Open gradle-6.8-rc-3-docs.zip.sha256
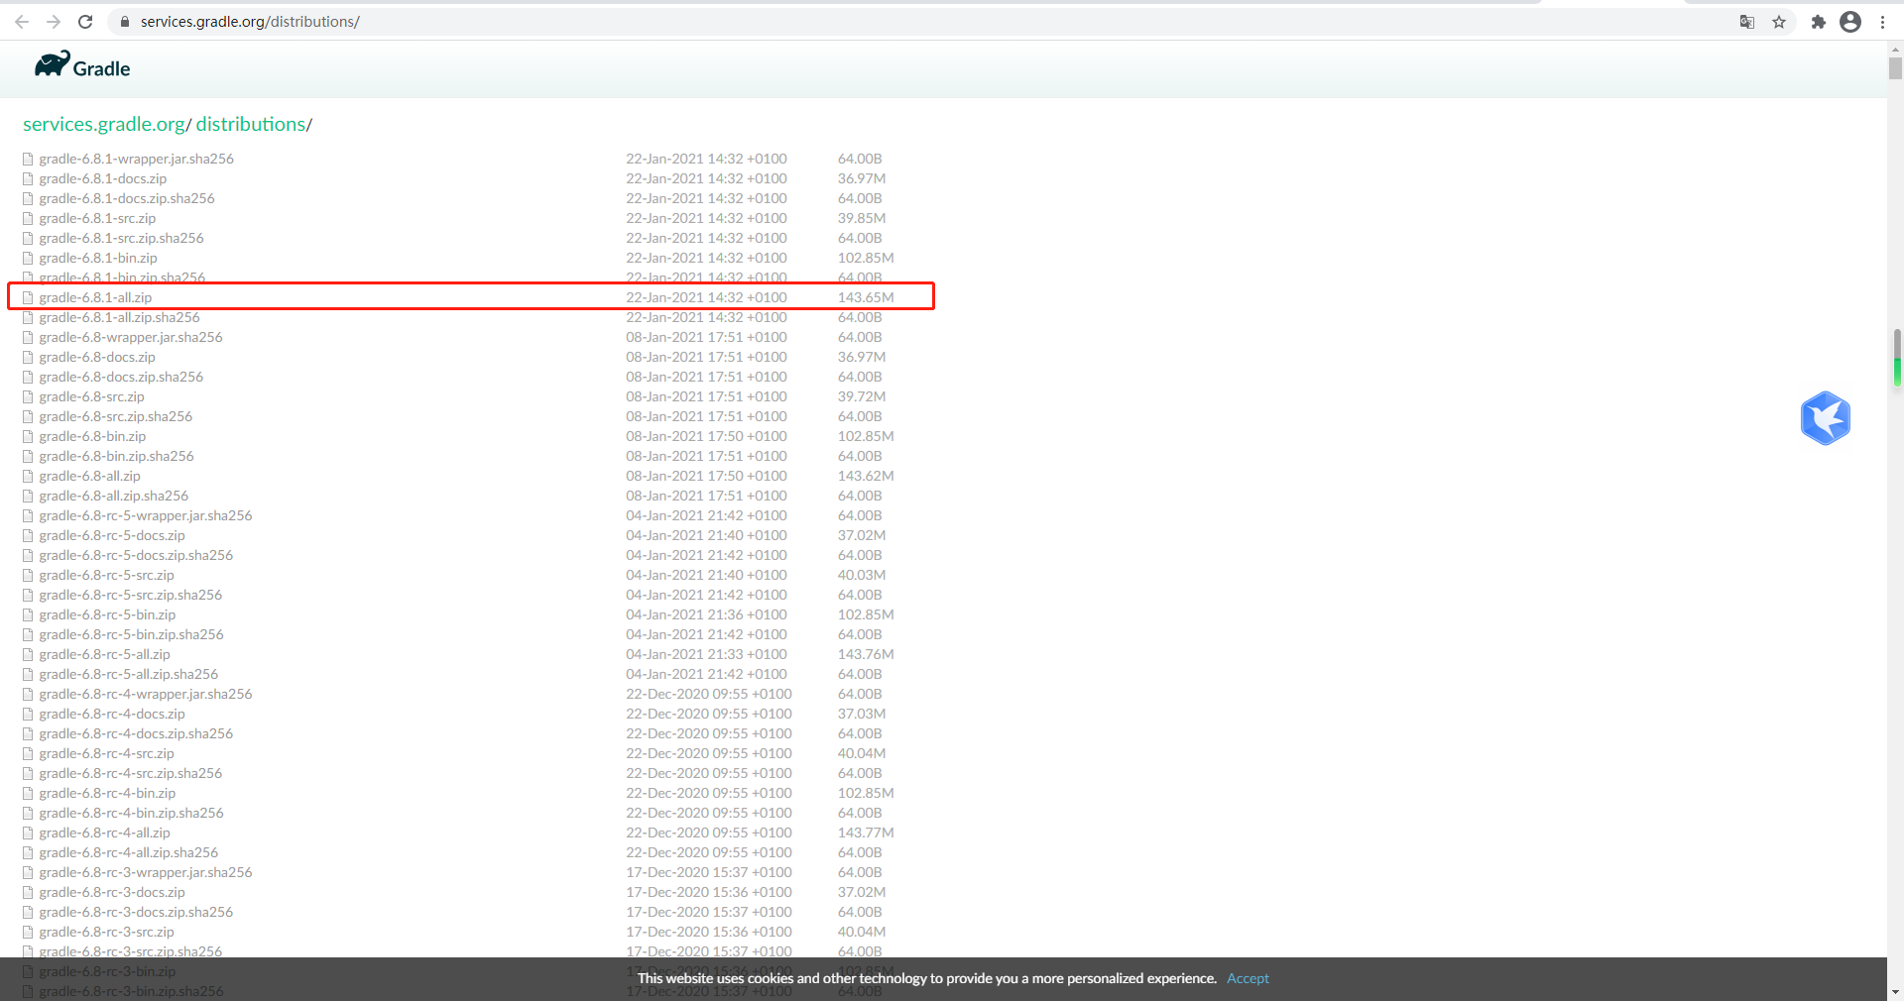The image size is (1904, 1001). point(136,912)
